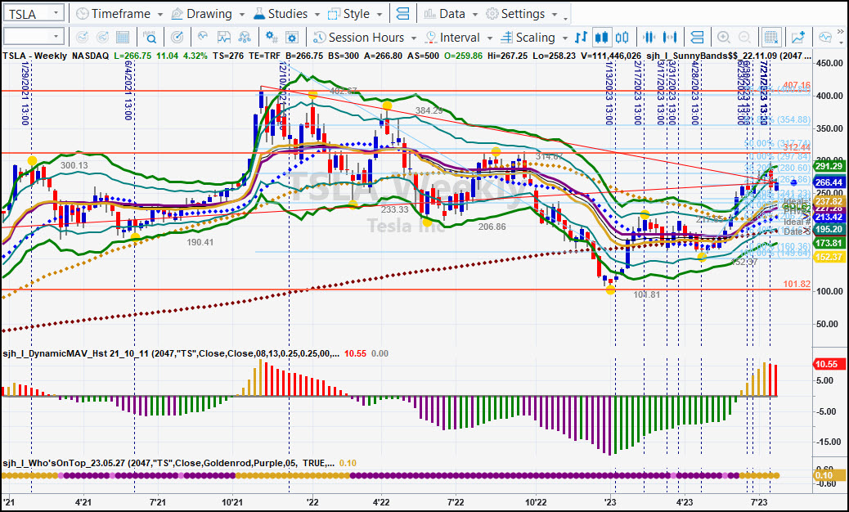Open the Style menu
This screenshot has height=512, width=849.
(356, 14)
